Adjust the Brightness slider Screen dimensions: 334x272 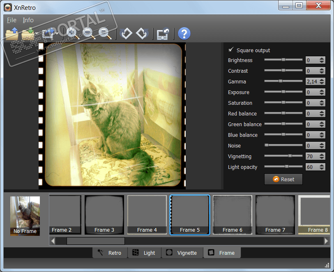(283, 60)
